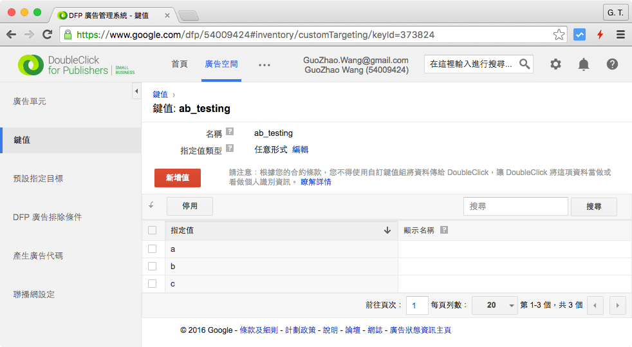632x347 pixels.
Task: Collapse the left sidebar panel
Action: pos(136,93)
